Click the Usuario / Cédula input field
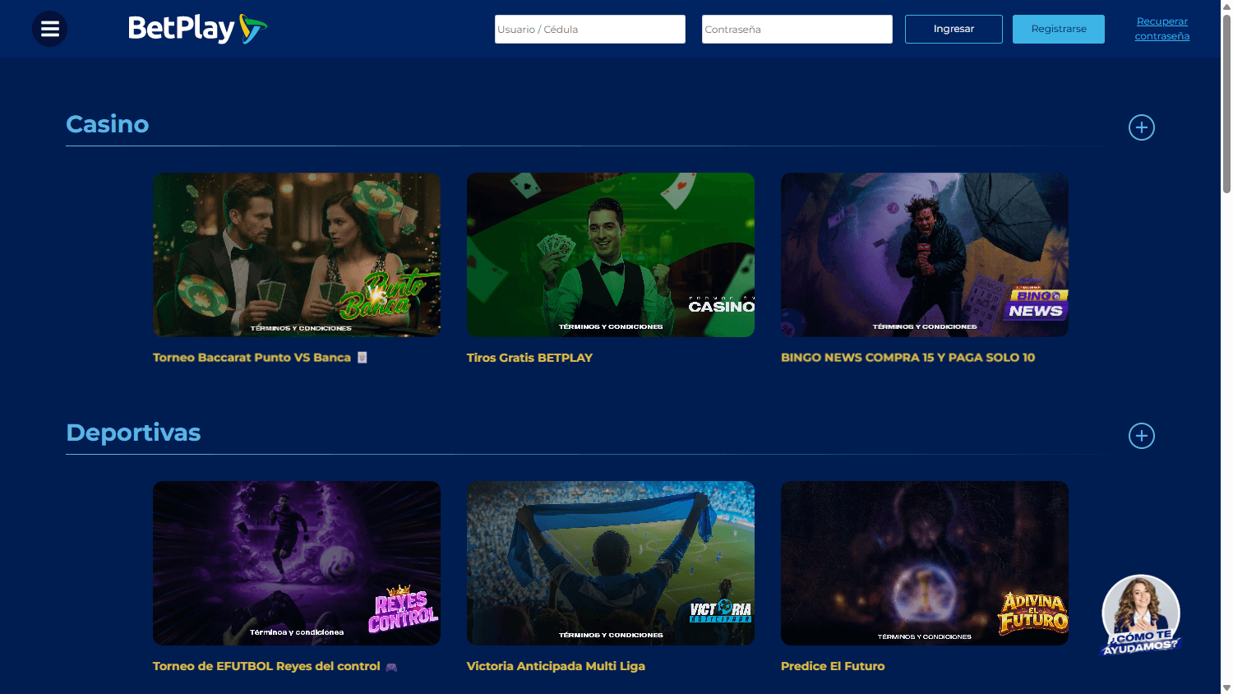This screenshot has width=1233, height=694. 589,28
